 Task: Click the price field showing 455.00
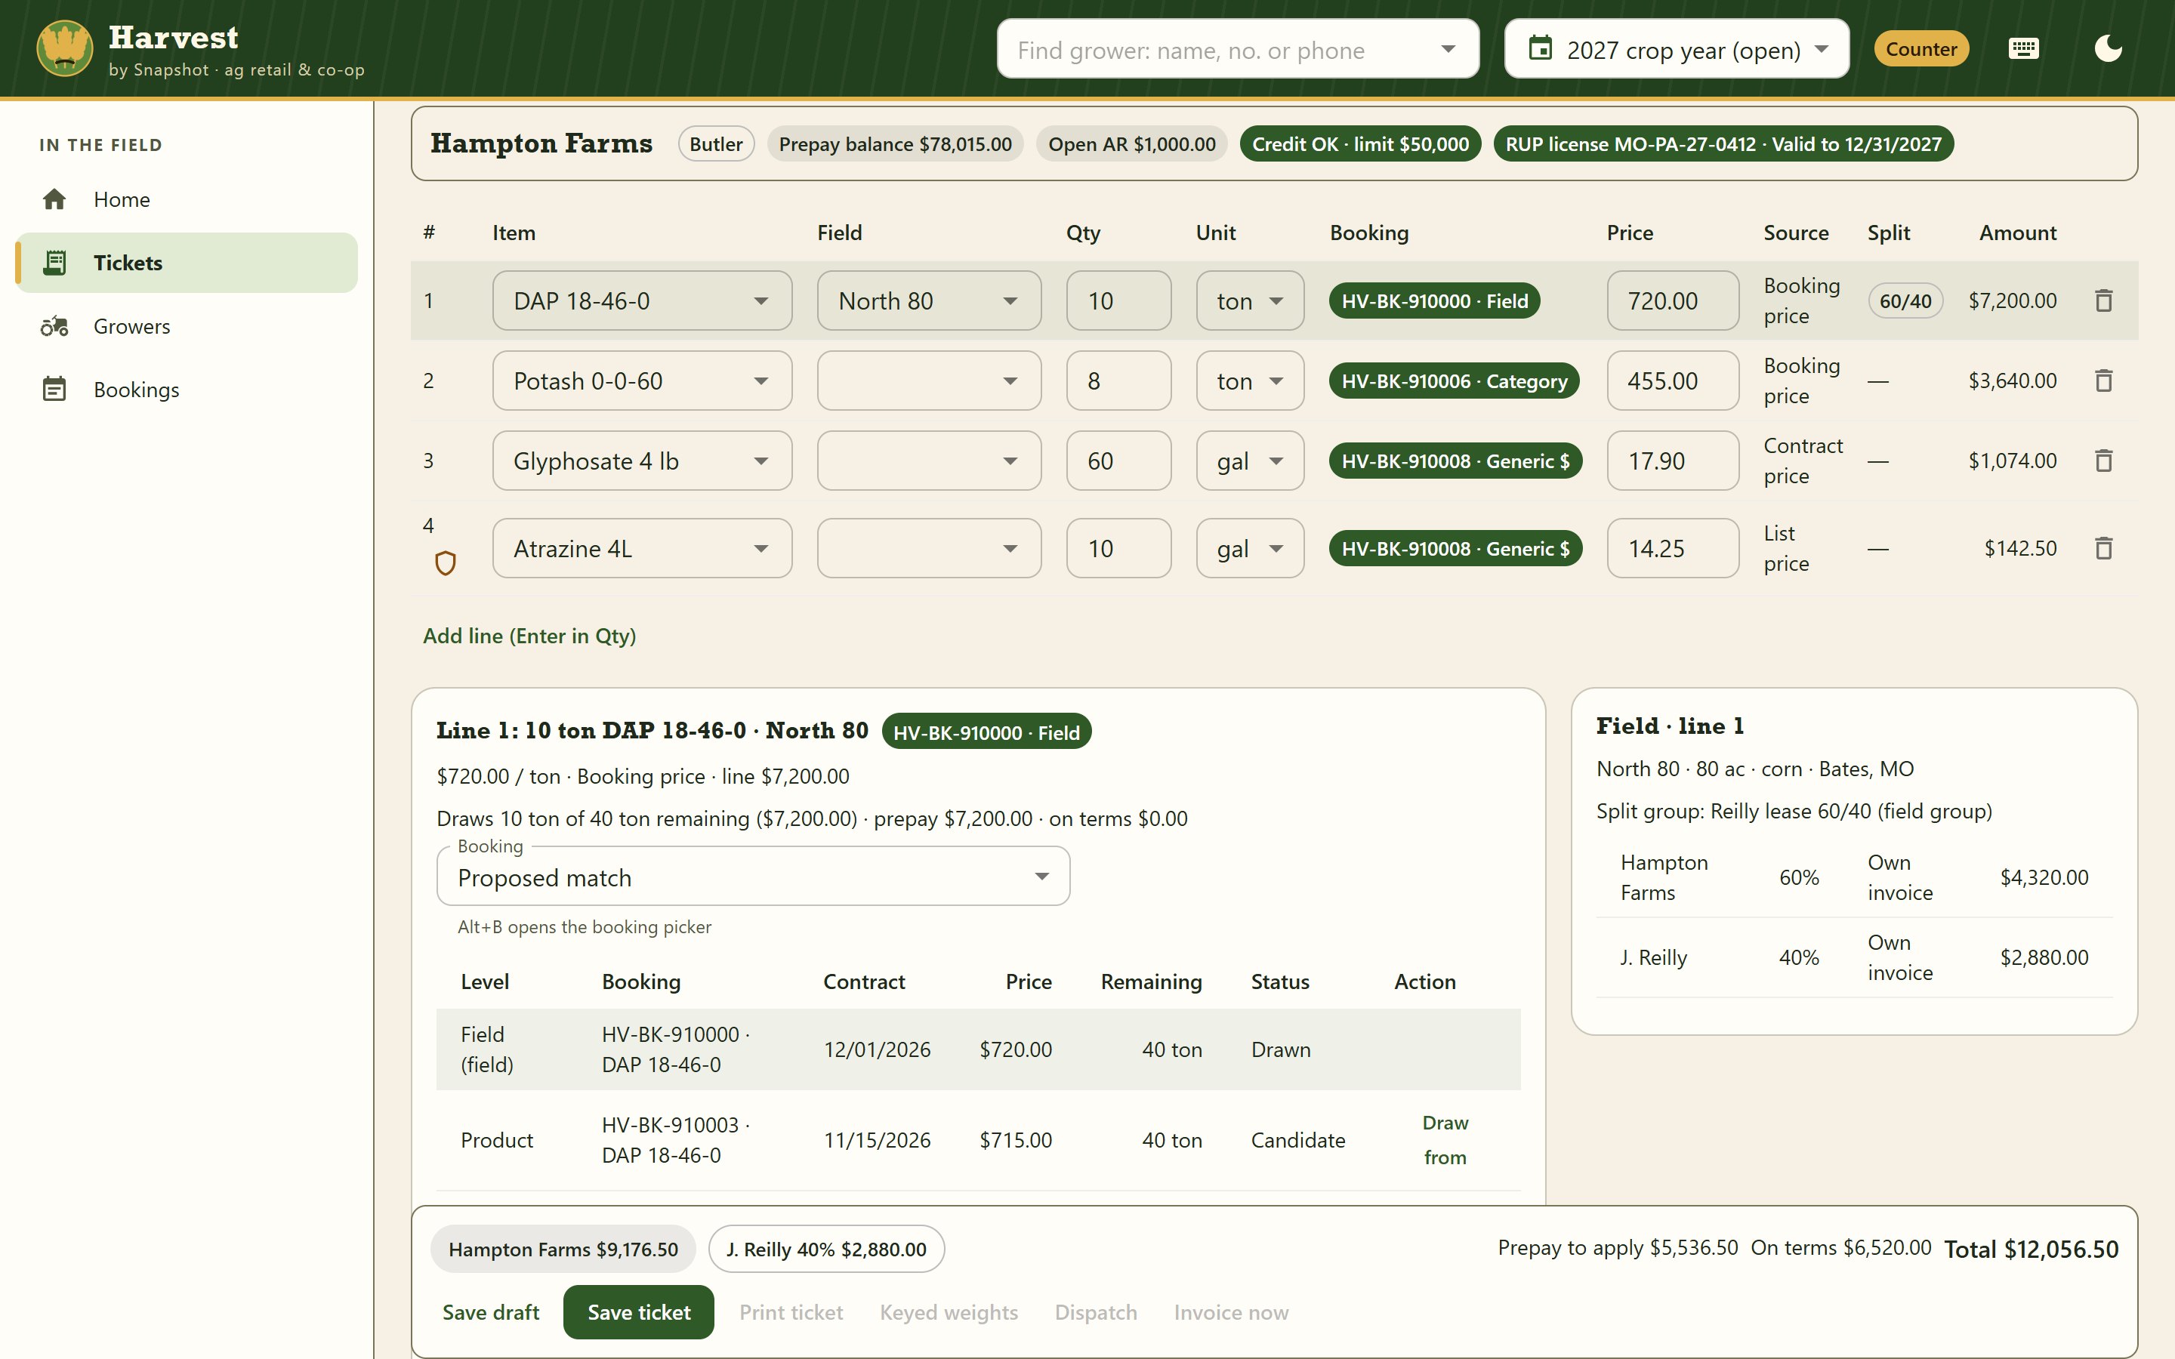(1673, 381)
